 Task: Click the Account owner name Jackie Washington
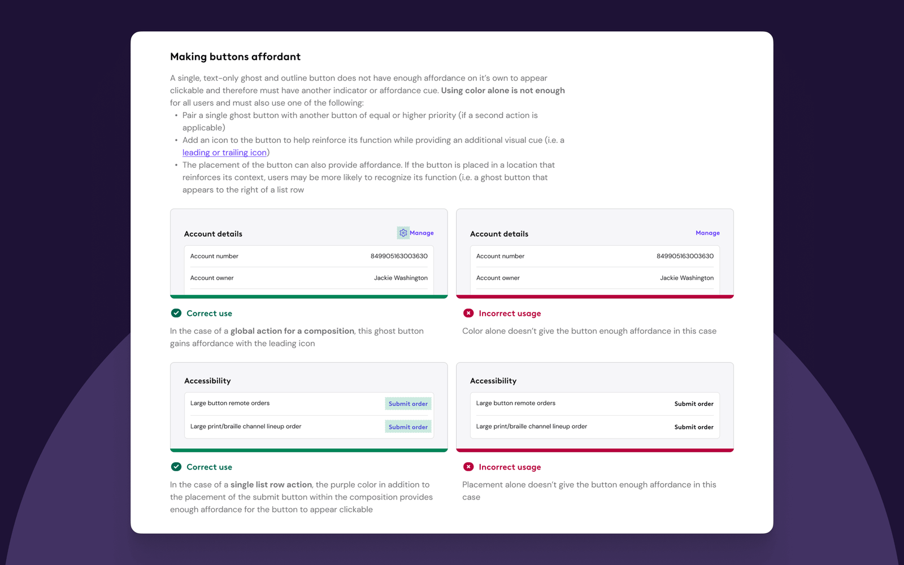coord(401,277)
